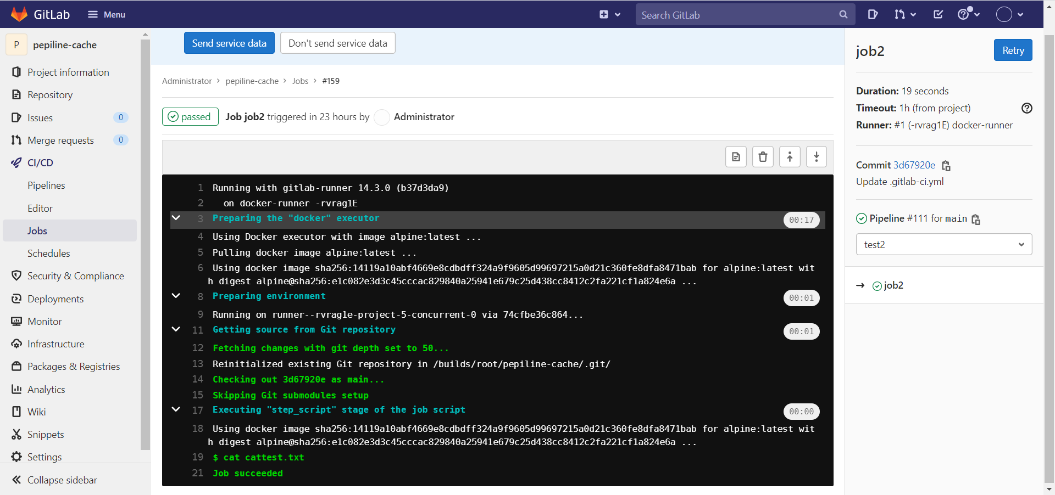Click the search magnifier icon
Screen dimensions: 1055x495
(x=843, y=15)
